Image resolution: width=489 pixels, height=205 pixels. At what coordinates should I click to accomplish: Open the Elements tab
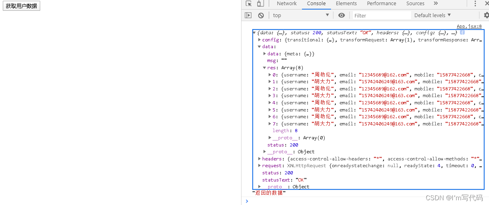tap(346, 4)
